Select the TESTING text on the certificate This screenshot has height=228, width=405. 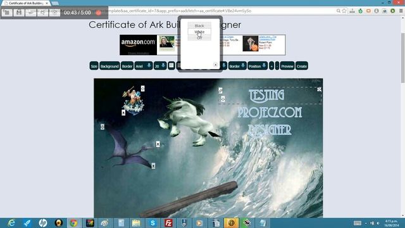pyautogui.click(x=266, y=95)
